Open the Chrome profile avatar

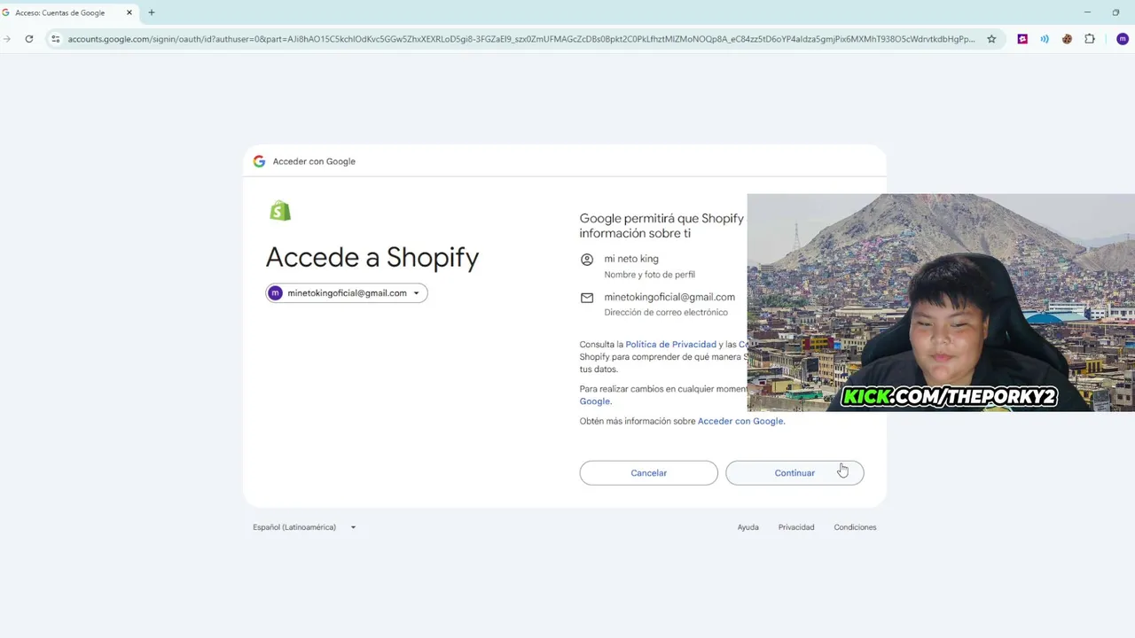click(x=1122, y=39)
